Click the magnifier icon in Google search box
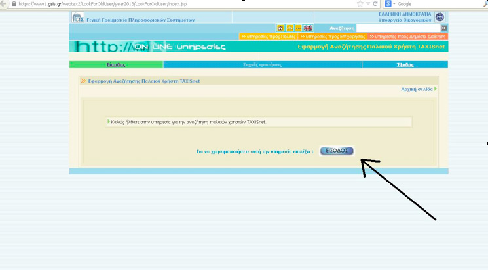This screenshot has width=488, height=270. click(x=485, y=4)
